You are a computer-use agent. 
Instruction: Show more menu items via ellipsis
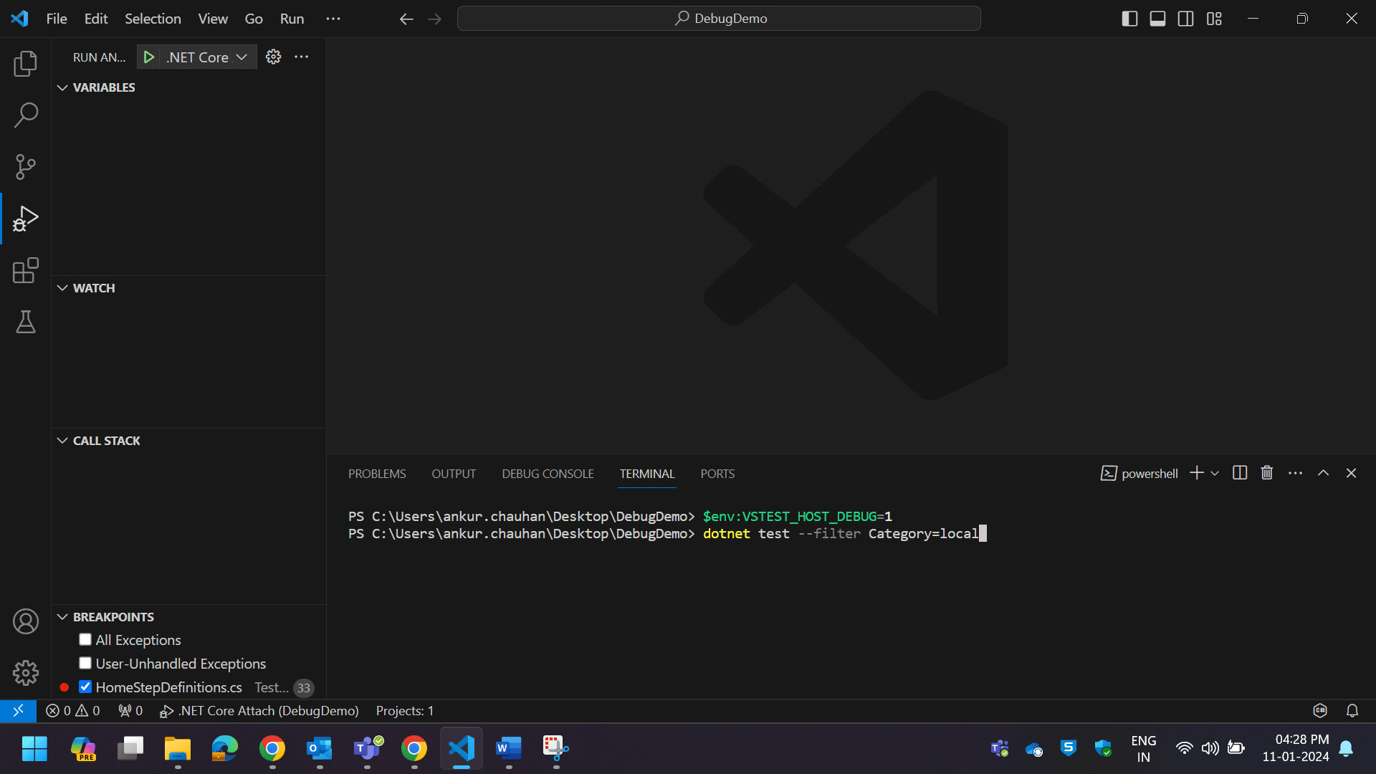click(x=333, y=19)
